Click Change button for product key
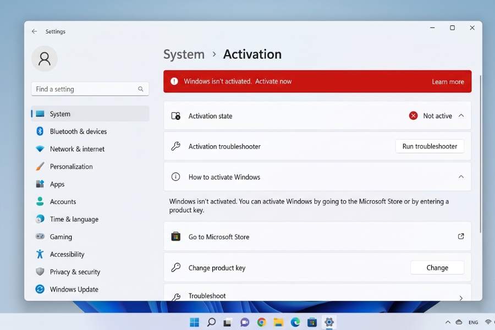 click(437, 267)
